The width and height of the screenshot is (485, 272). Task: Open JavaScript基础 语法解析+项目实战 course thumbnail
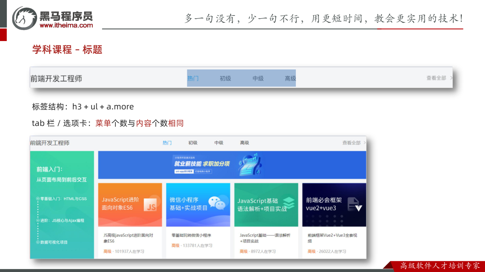click(x=266, y=205)
